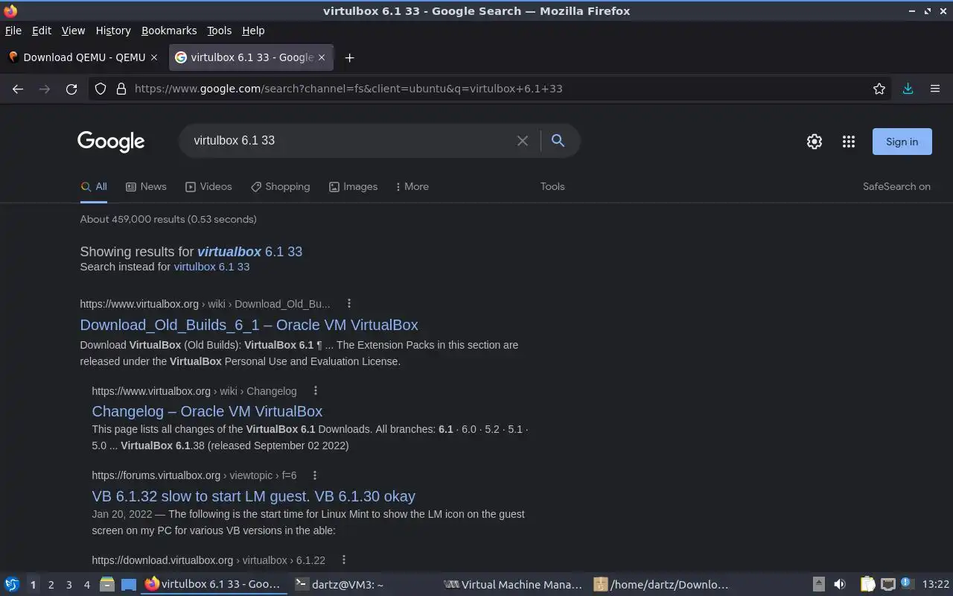
Task: Open options for forums.virtualbox.org result
Action: pos(315,475)
